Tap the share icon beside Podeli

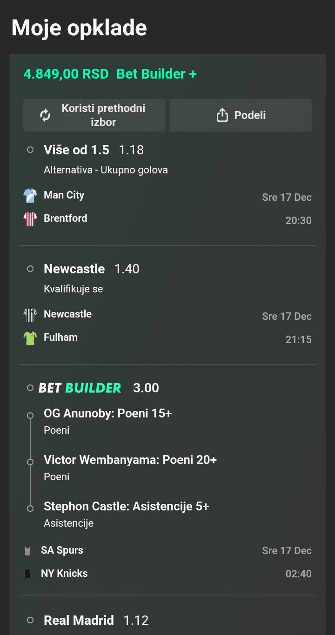(222, 115)
